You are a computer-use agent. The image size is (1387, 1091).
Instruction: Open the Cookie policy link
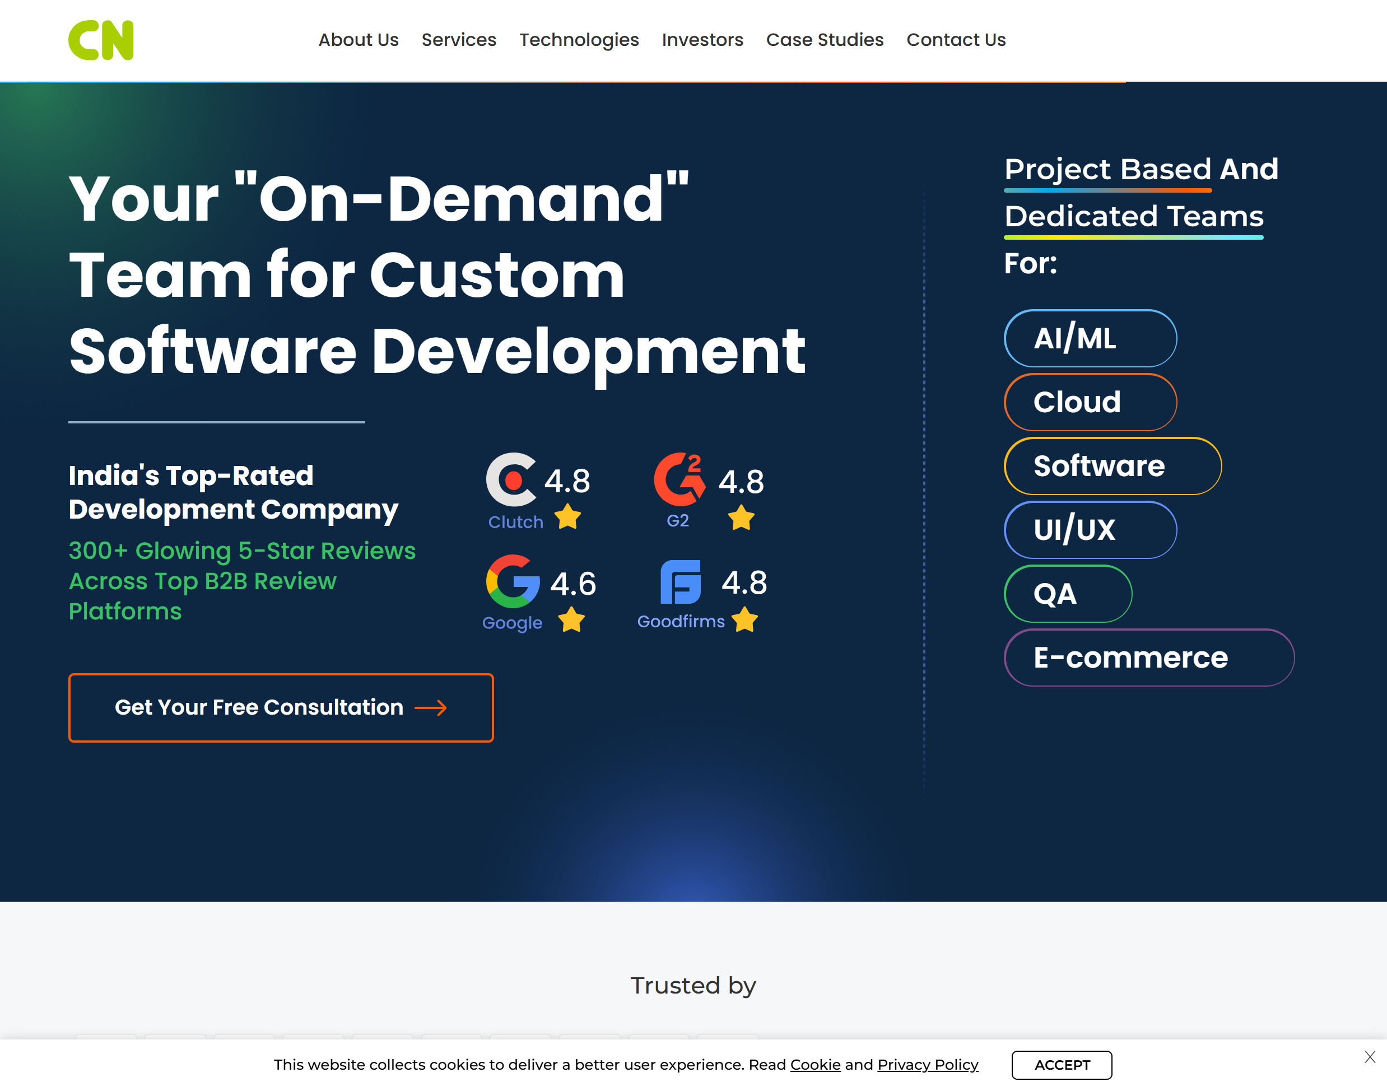point(815,1065)
